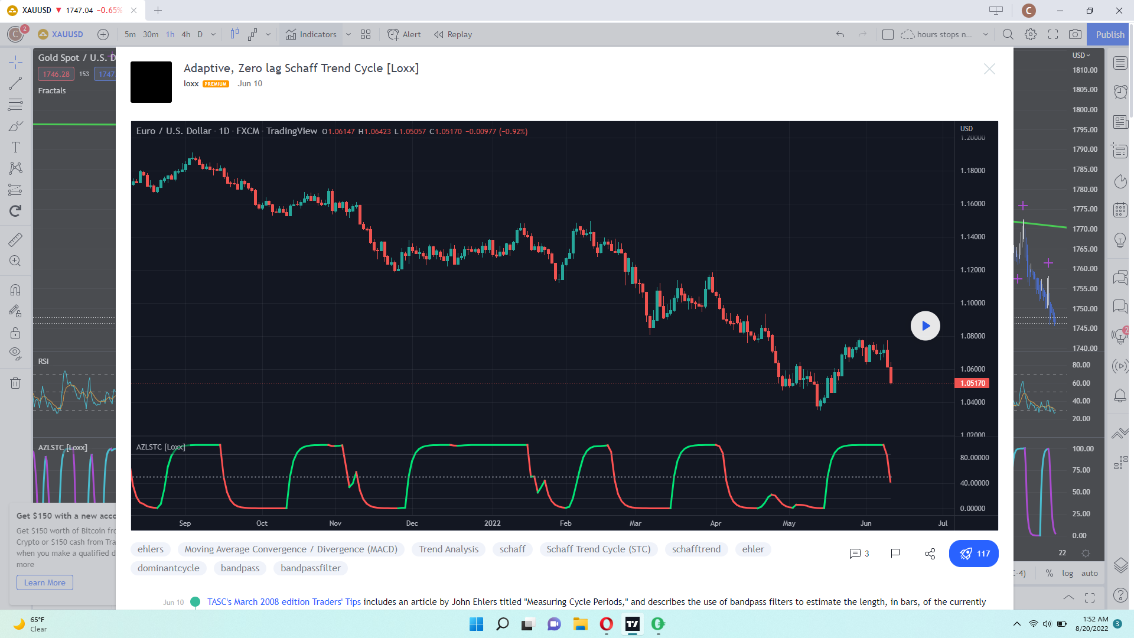
Task: Open the Alert creation tool
Action: coord(405,34)
